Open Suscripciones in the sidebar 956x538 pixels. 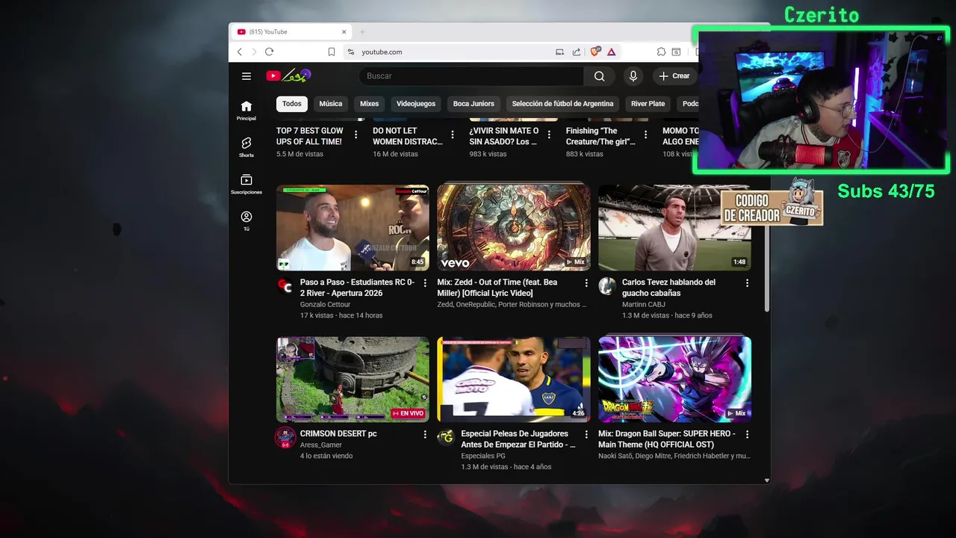(246, 185)
